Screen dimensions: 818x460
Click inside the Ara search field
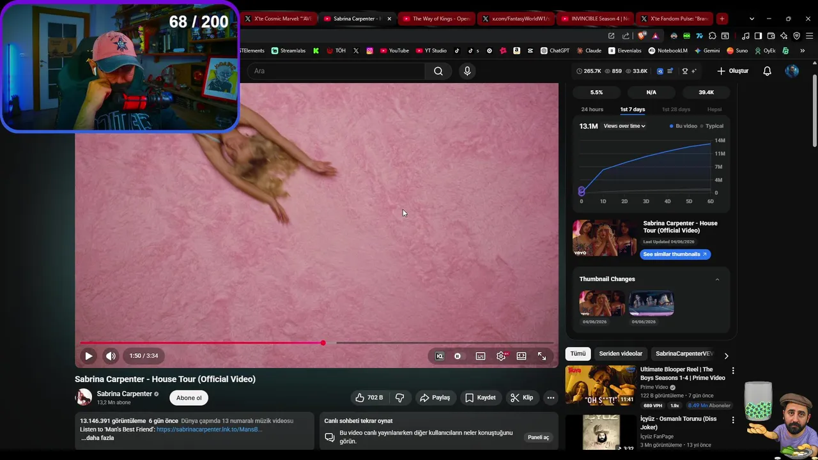336,71
